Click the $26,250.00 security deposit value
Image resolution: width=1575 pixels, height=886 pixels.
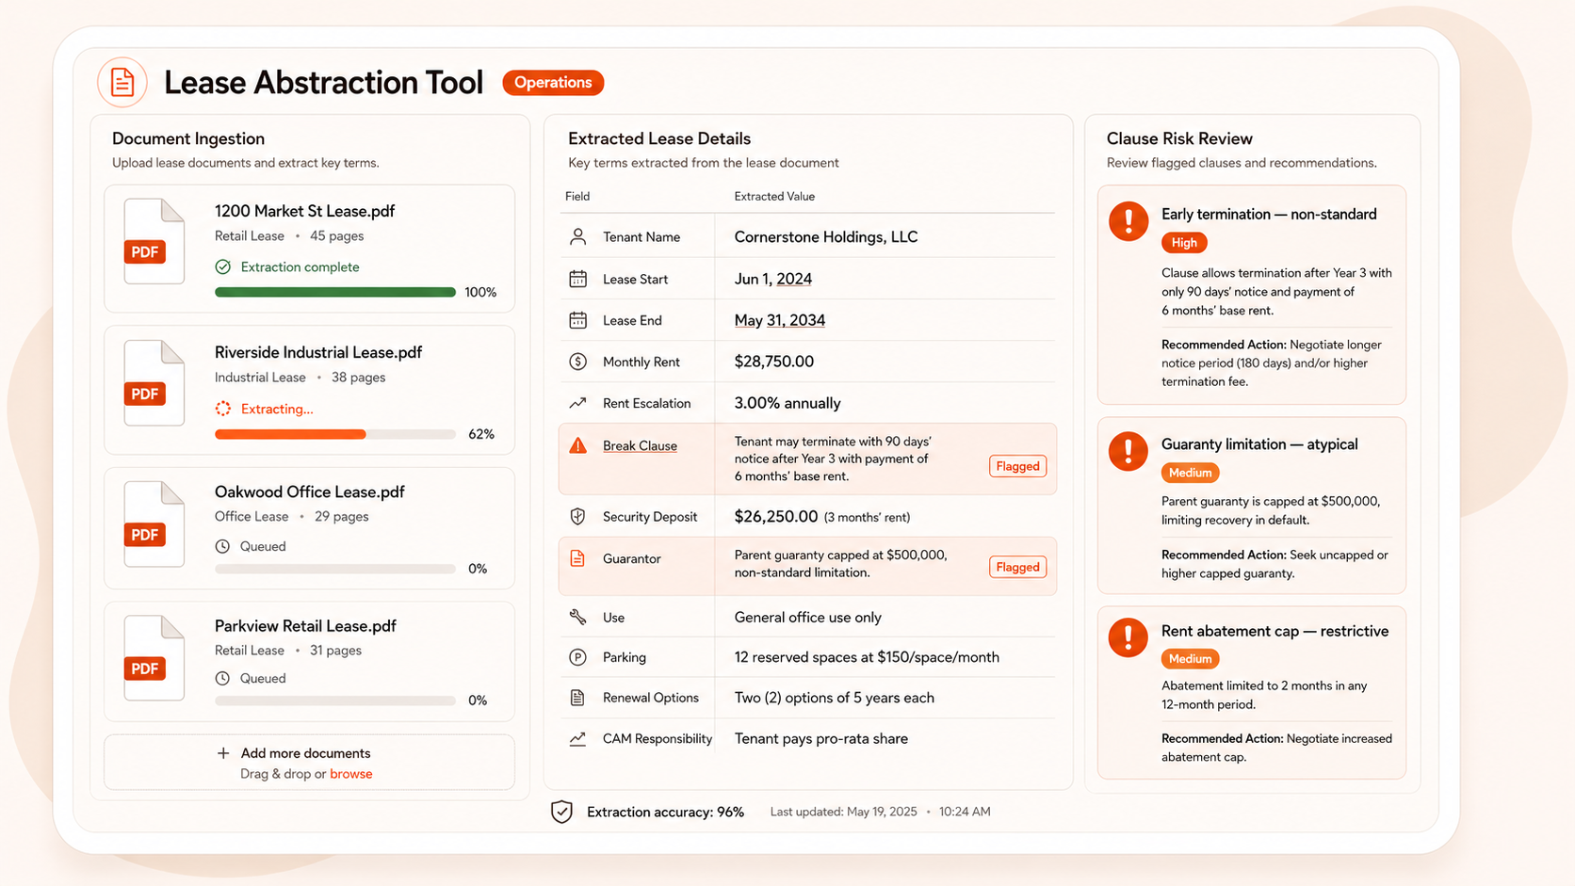pos(776,516)
